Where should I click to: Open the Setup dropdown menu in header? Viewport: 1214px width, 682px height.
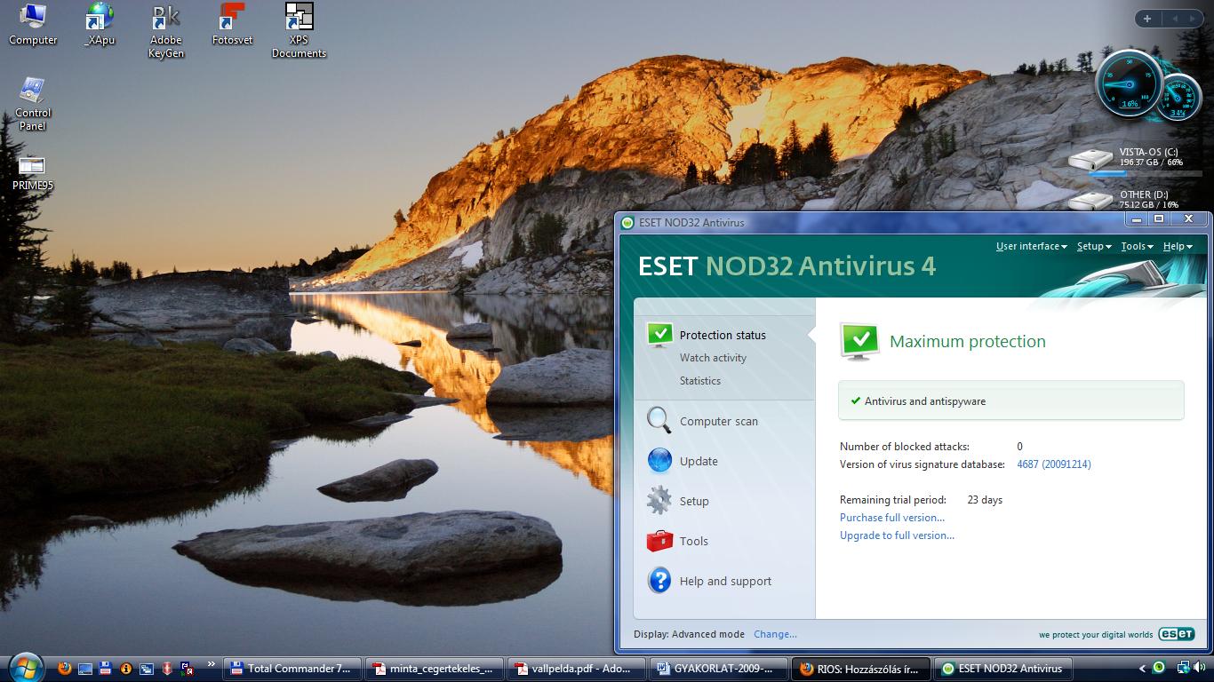coord(1094,246)
